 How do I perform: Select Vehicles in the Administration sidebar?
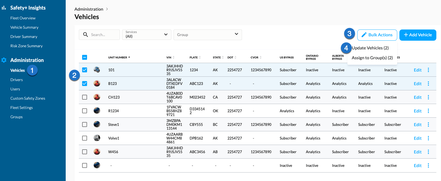18,70
